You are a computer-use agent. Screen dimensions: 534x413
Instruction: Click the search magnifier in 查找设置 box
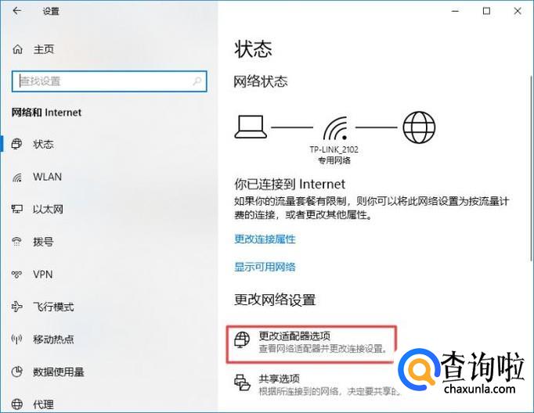(x=197, y=81)
